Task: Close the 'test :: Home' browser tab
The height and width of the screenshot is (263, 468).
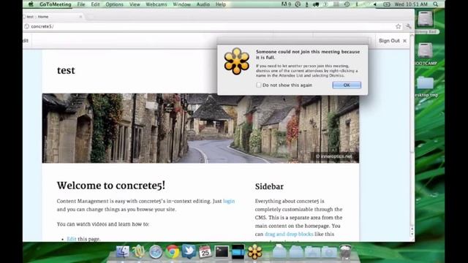Action: tap(80, 17)
